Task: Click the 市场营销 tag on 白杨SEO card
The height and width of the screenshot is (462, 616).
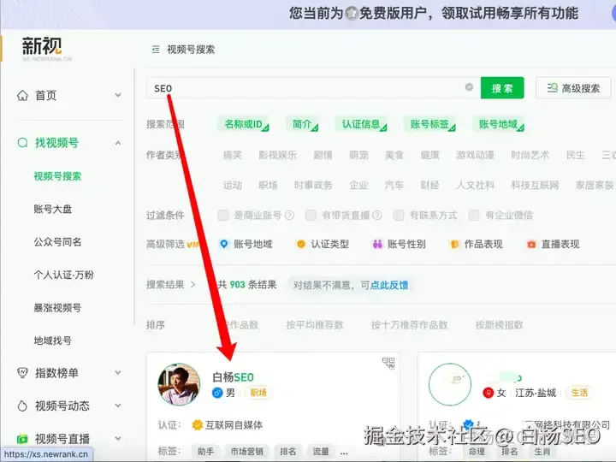Action: click(x=246, y=452)
